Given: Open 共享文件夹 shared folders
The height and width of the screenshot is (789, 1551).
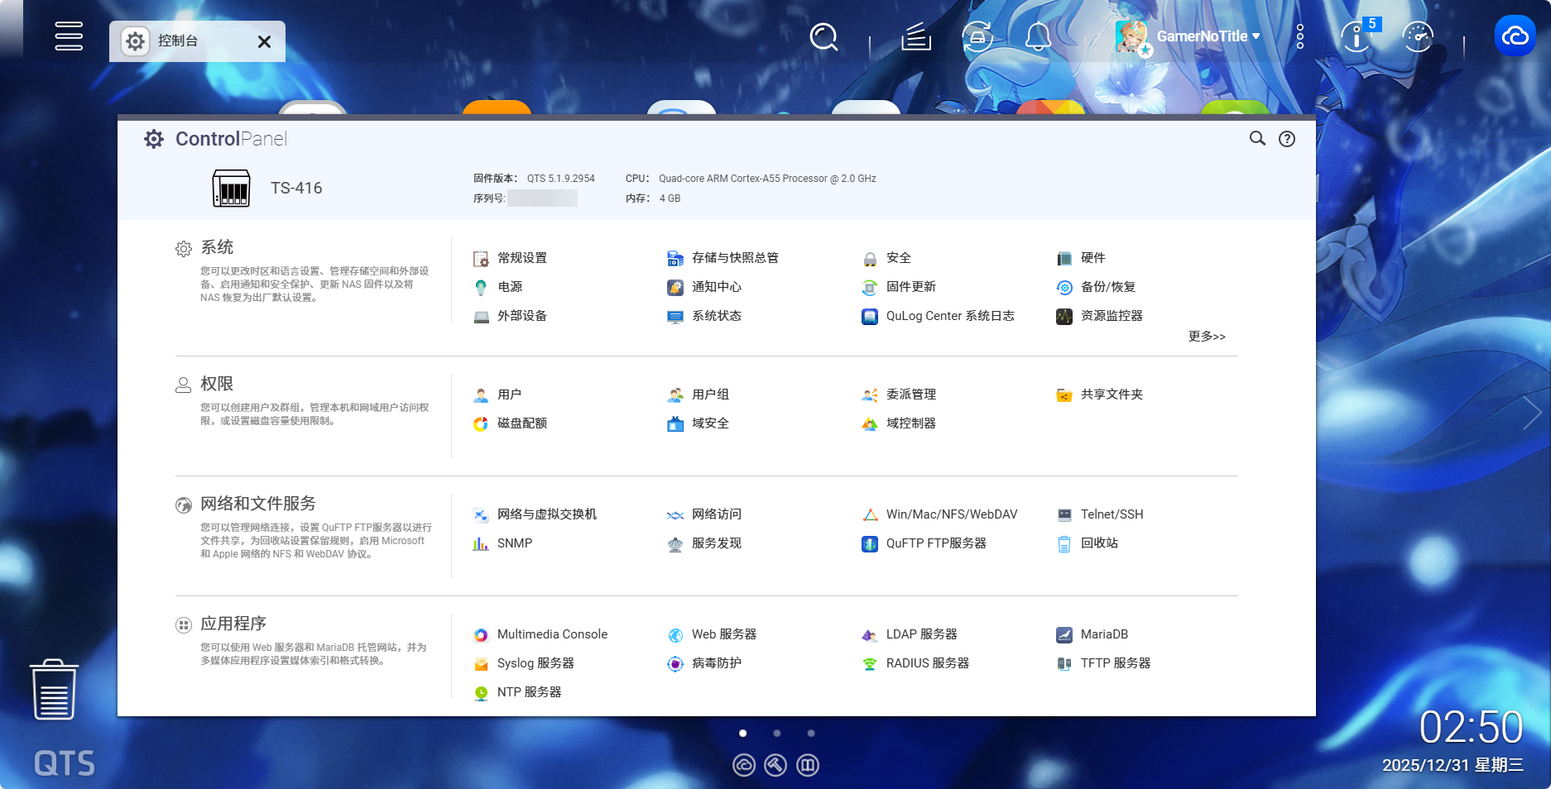Looking at the screenshot, I should [x=1111, y=394].
